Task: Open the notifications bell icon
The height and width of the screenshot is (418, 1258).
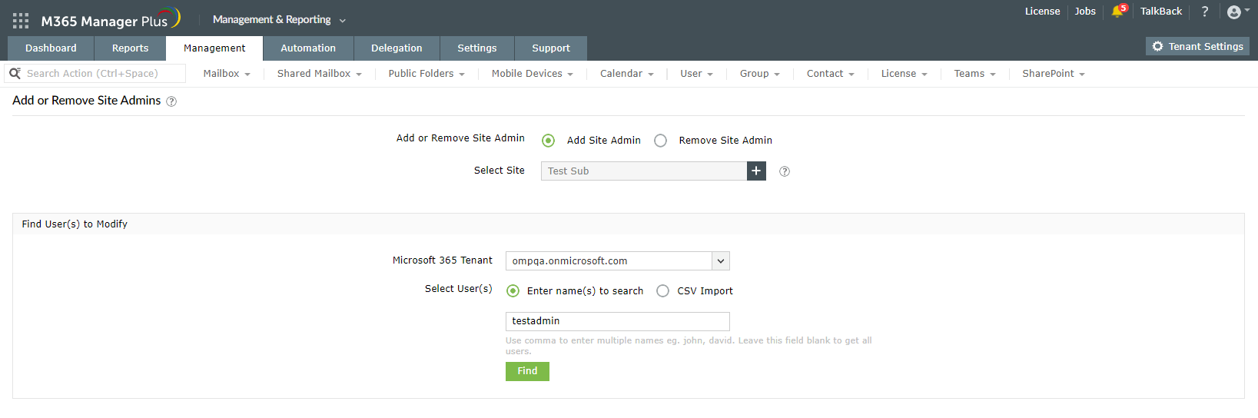Action: pos(1117,12)
